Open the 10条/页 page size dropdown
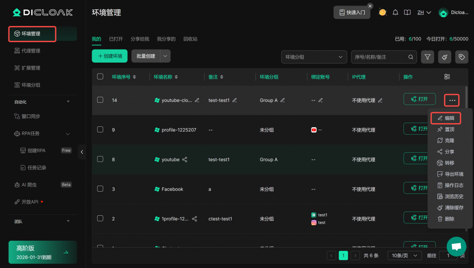474x268 pixels. click(x=404, y=256)
